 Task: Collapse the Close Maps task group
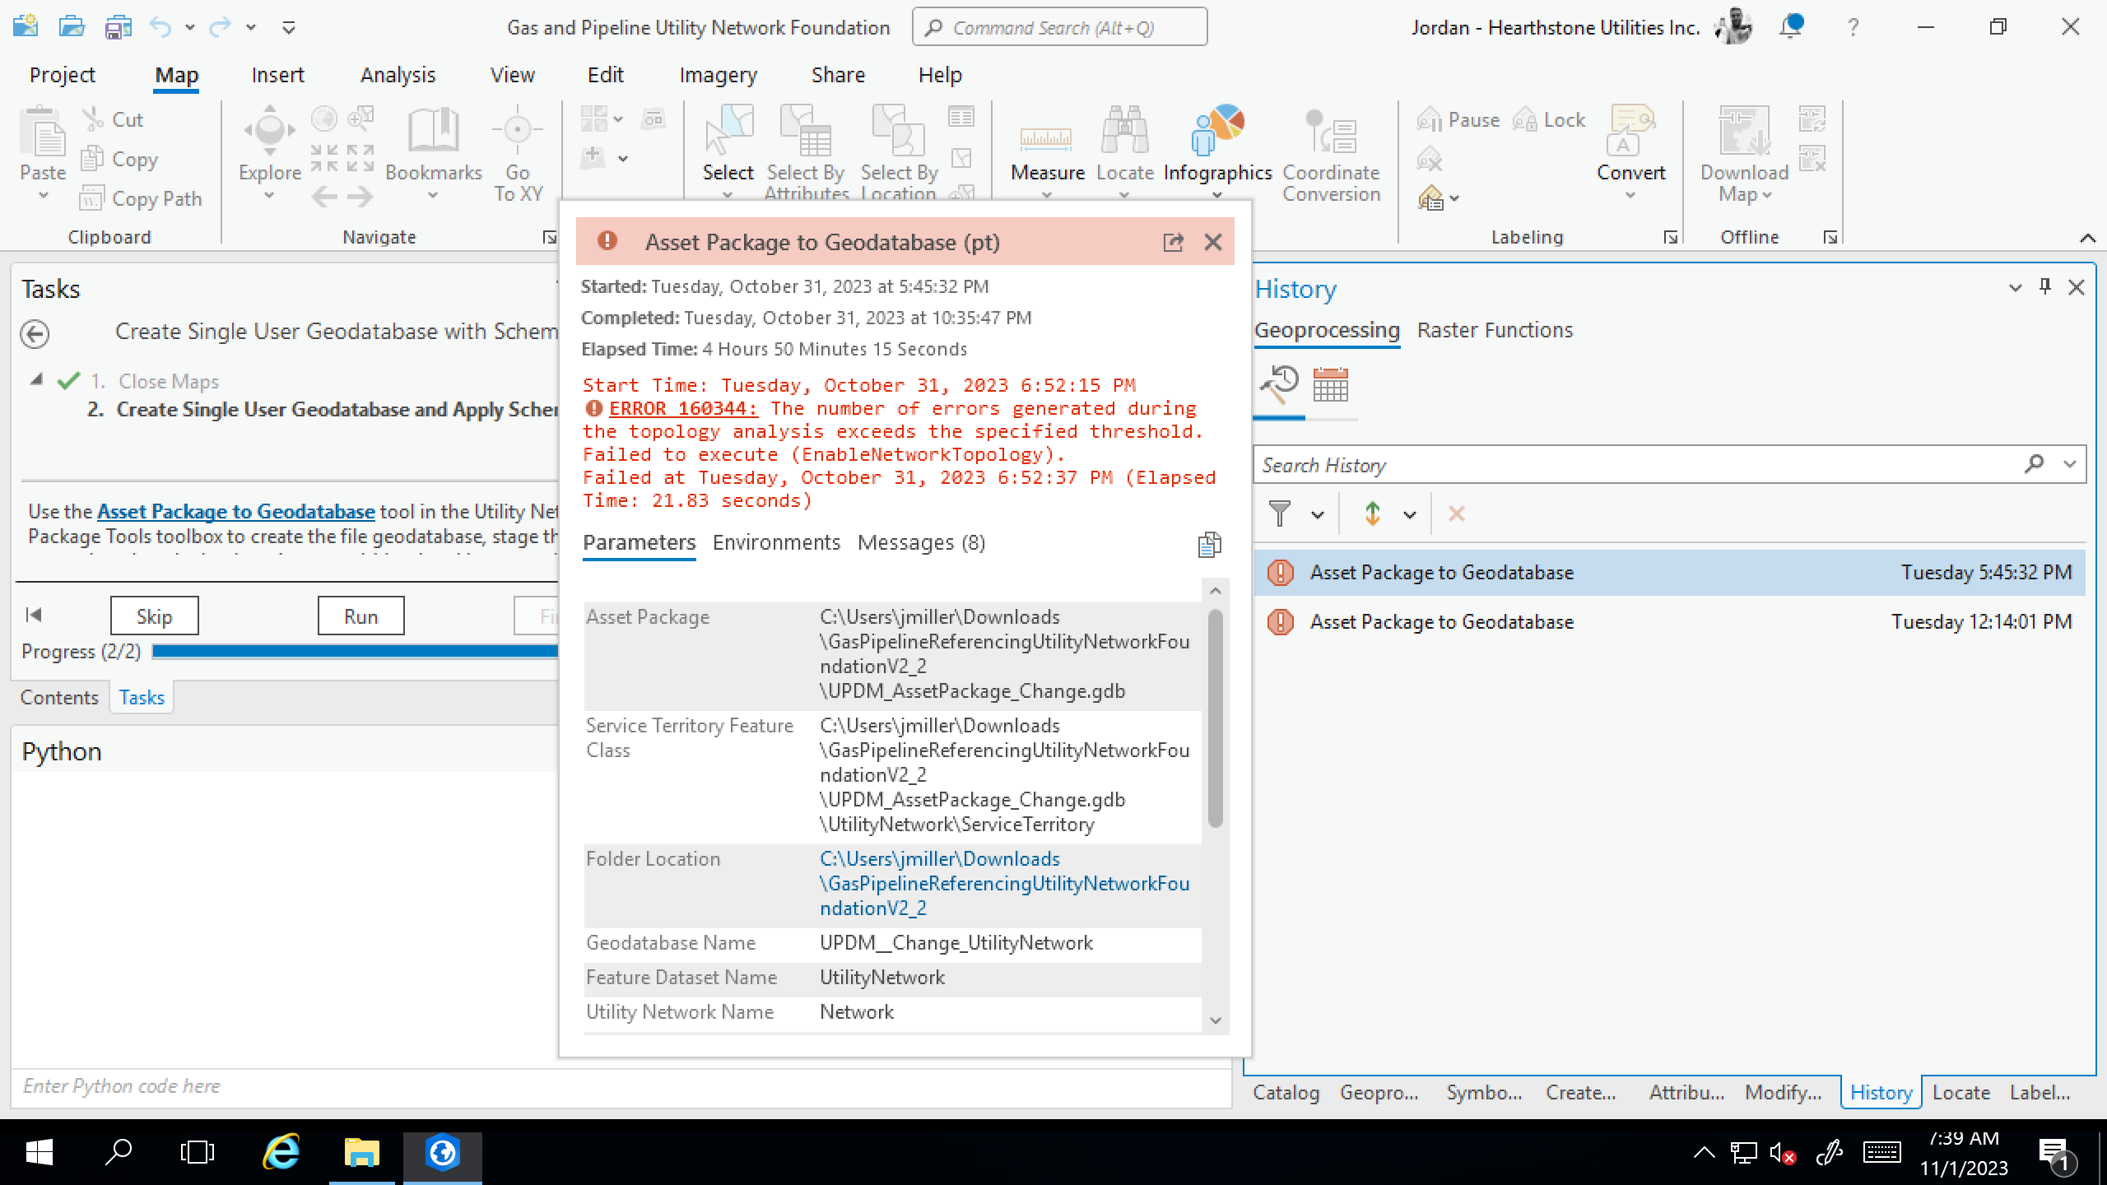36,379
